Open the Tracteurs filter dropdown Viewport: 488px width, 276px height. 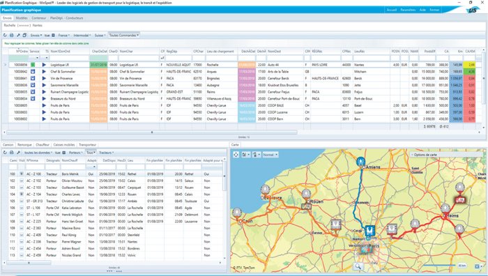pyautogui.click(x=107, y=153)
